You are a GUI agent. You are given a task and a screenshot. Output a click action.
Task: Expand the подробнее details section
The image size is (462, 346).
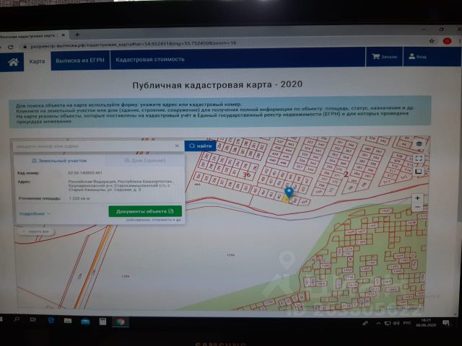[x=35, y=213]
